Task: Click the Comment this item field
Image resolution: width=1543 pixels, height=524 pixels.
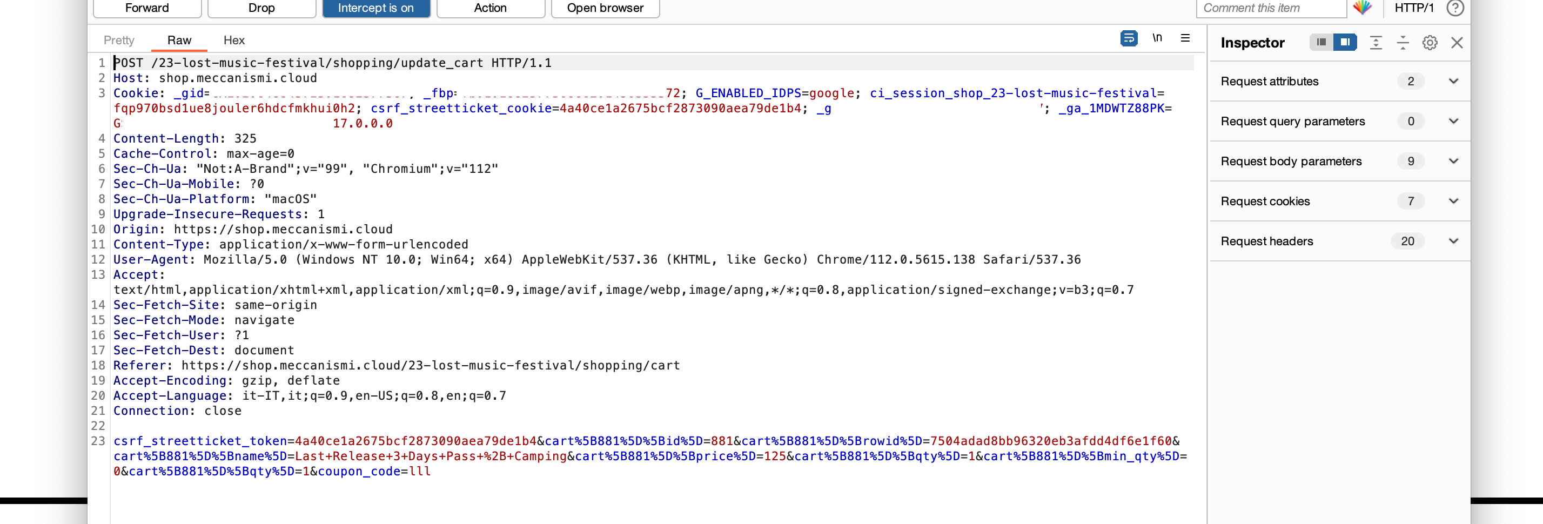Action: coord(1270,9)
